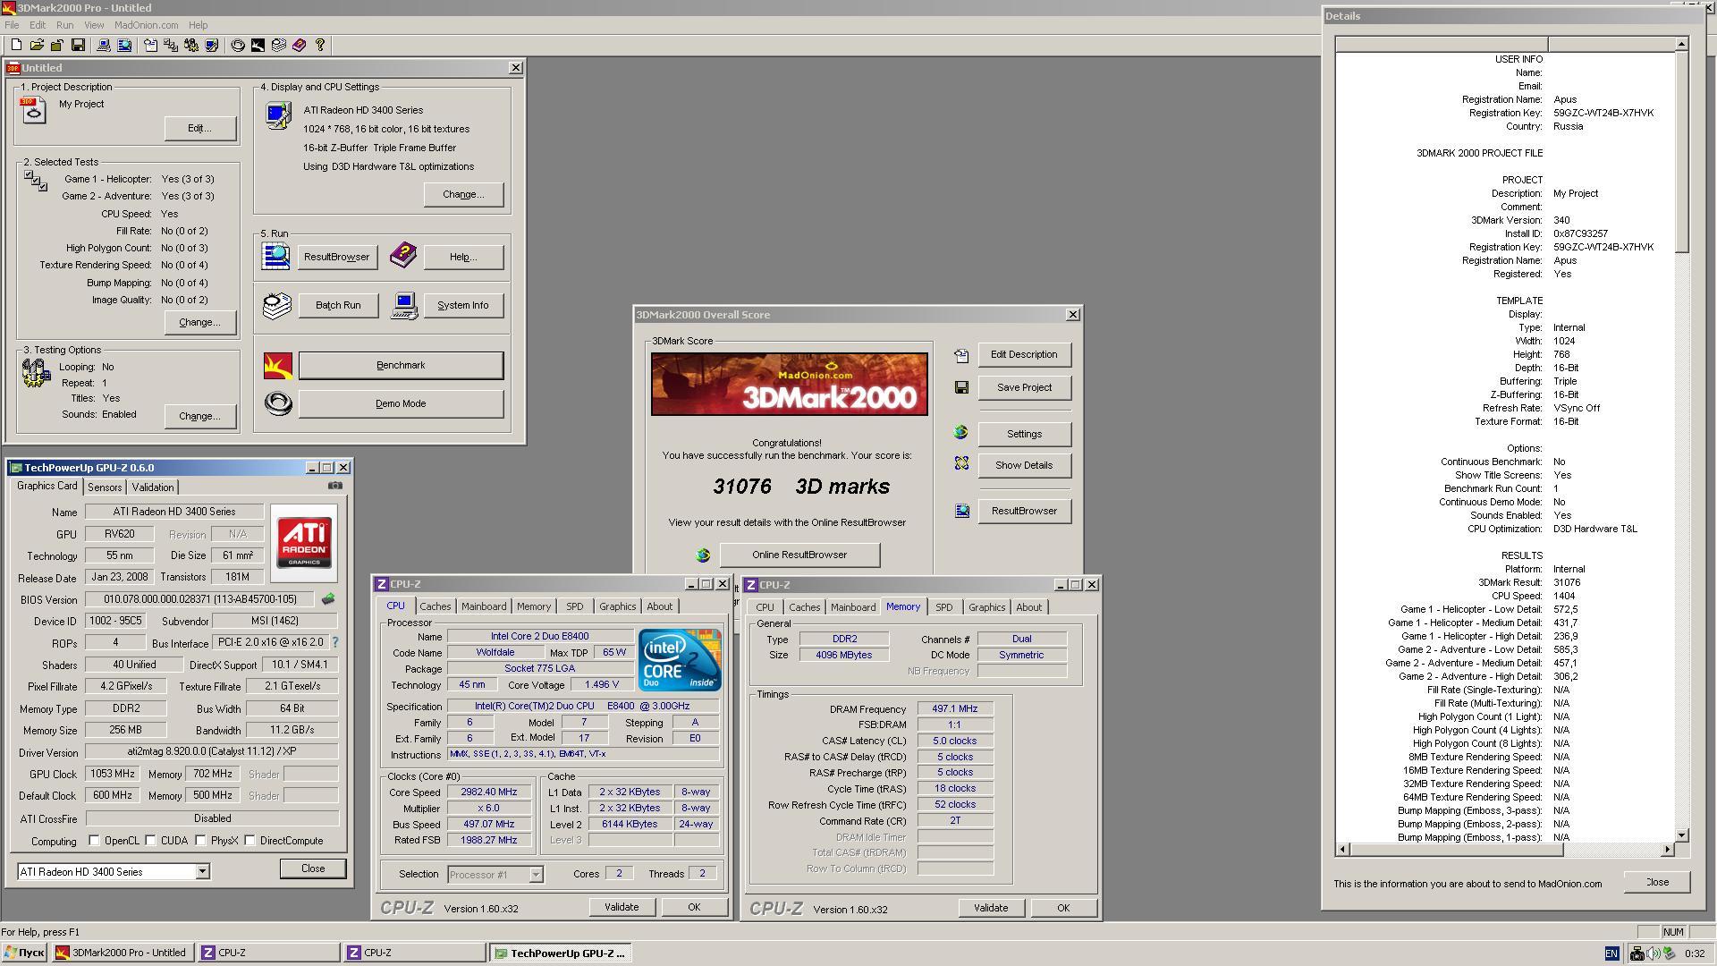The height and width of the screenshot is (966, 1717).
Task: Switch to TechPowerUp GPU-Z taskbar item
Action: coord(561,953)
